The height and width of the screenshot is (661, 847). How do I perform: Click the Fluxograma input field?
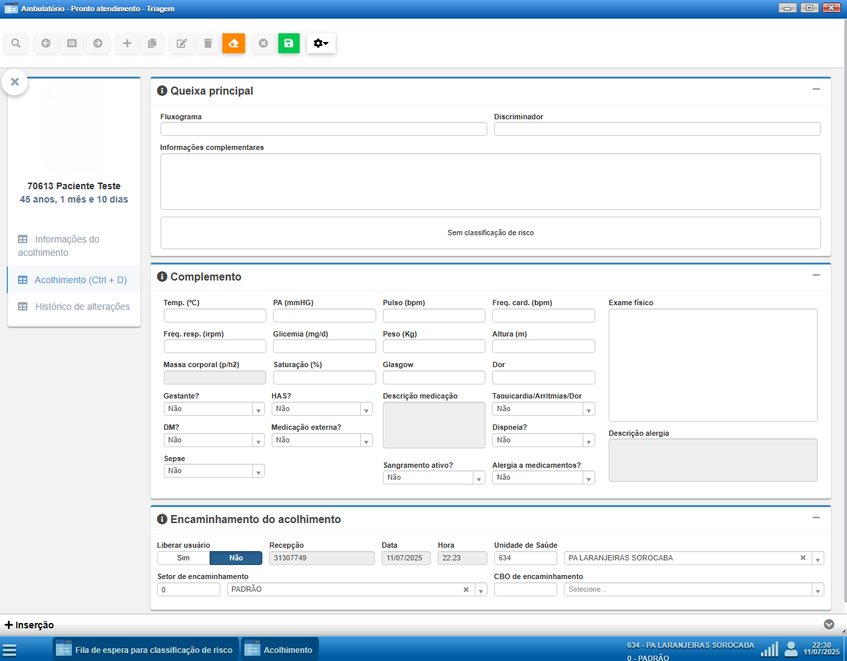tap(324, 129)
